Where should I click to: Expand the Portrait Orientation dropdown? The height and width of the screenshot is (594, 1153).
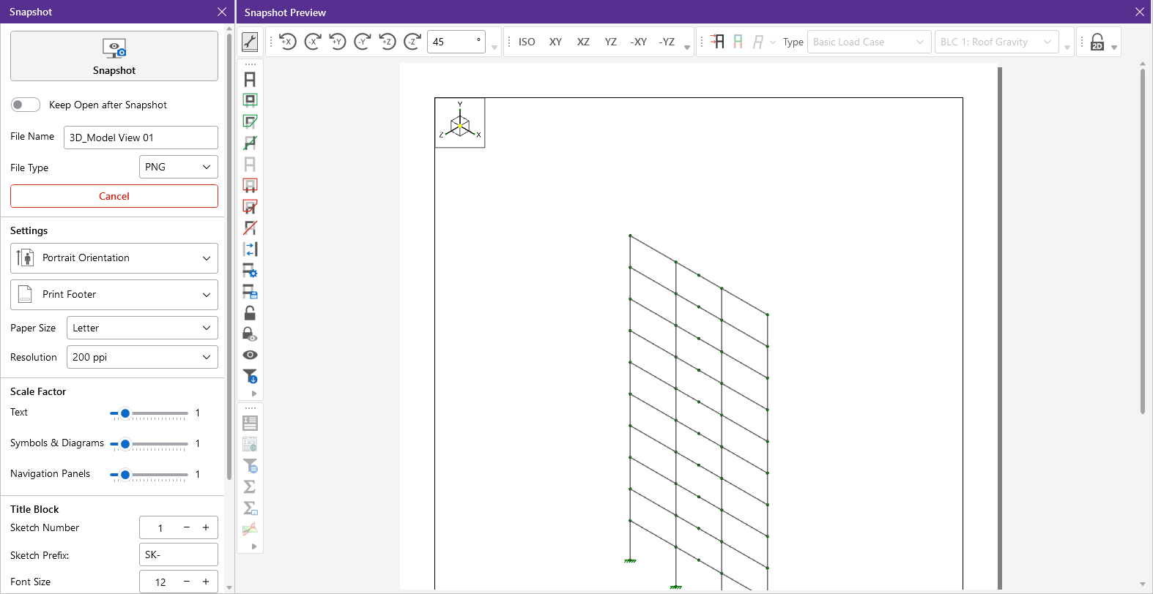pos(114,258)
